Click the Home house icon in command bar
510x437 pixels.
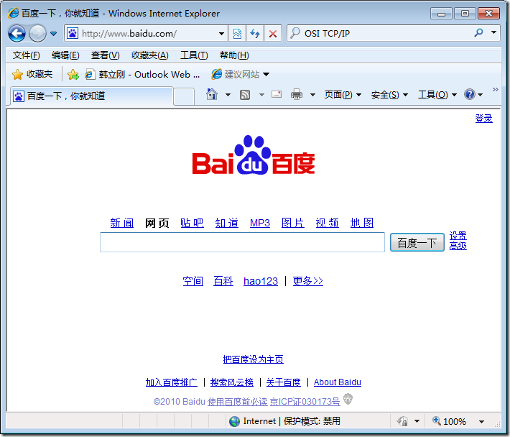pyautogui.click(x=212, y=94)
